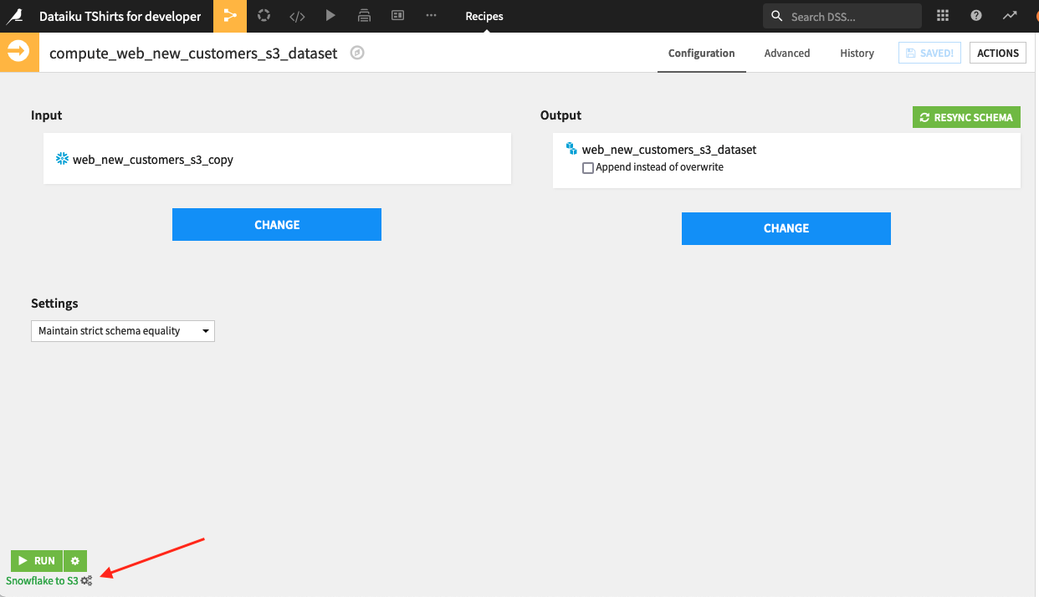Image resolution: width=1039 pixels, height=597 pixels.
Task: Switch to the Advanced tab
Action: click(786, 53)
